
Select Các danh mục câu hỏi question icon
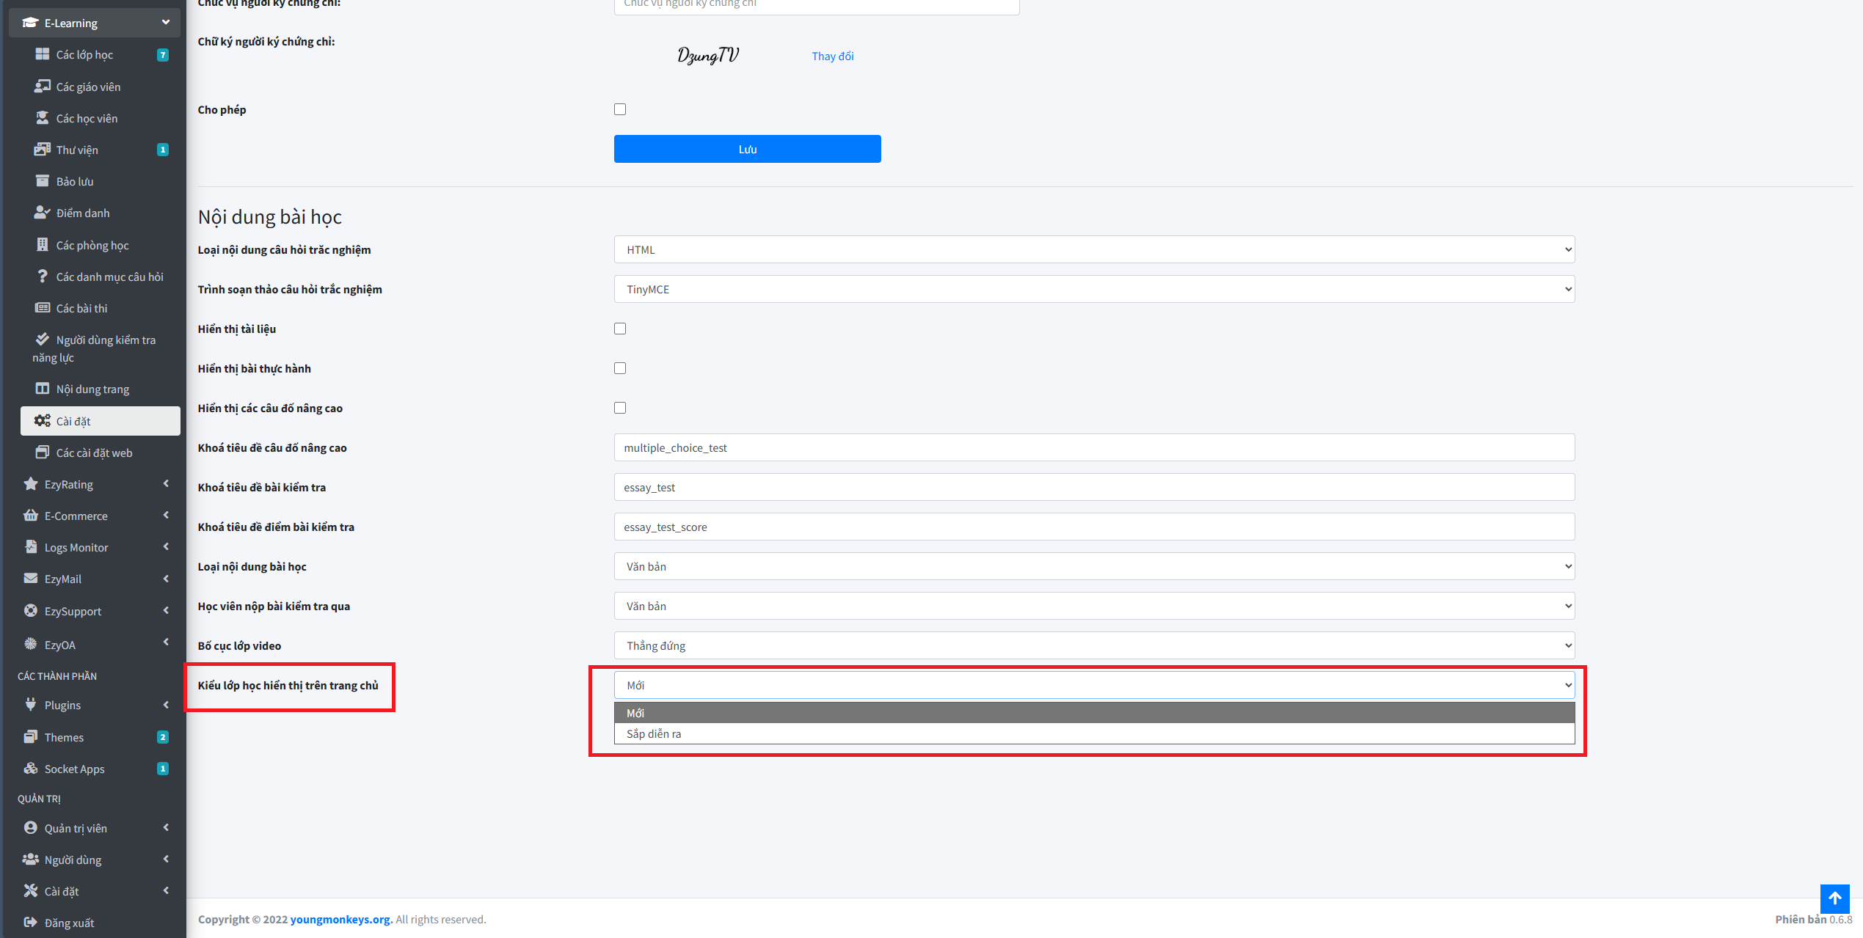(x=42, y=276)
